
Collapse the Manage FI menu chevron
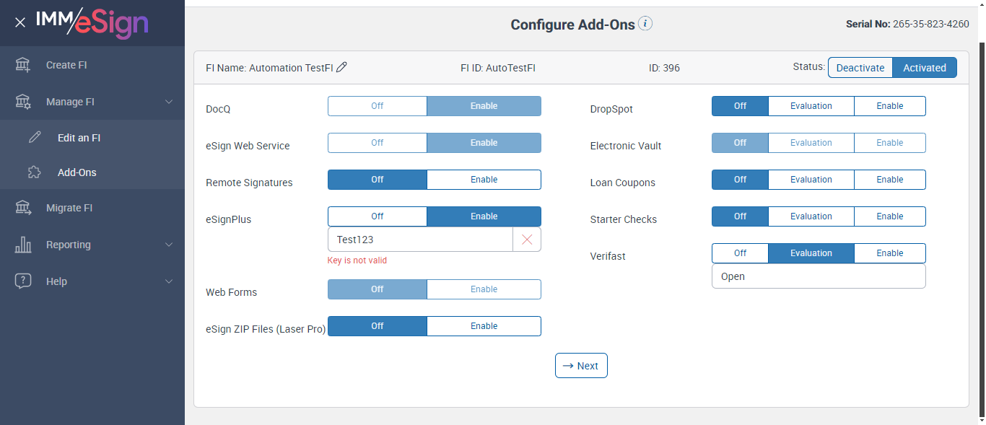pyautogui.click(x=169, y=102)
